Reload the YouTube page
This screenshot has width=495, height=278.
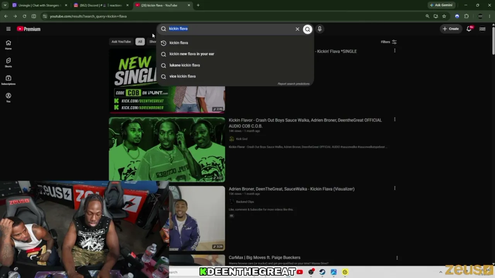pos(24,16)
